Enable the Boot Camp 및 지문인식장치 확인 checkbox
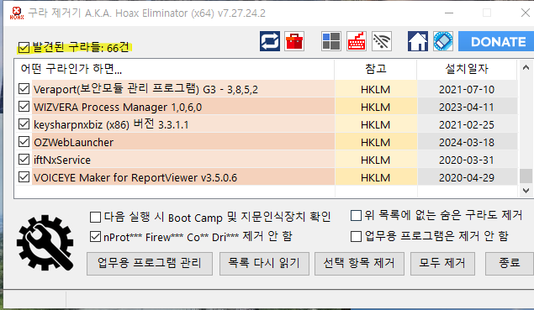534x310 pixels. click(x=95, y=217)
